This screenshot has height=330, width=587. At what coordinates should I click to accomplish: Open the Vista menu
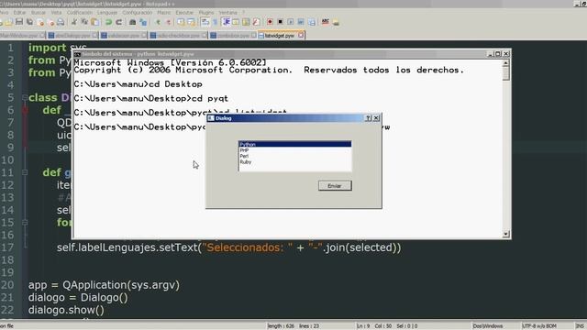[56, 13]
